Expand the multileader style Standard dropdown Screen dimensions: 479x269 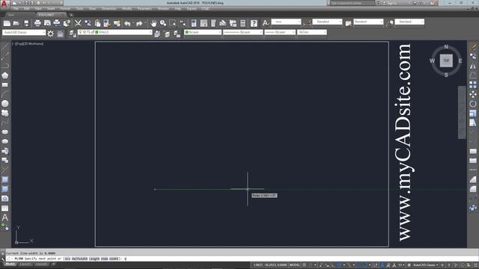(422, 22)
